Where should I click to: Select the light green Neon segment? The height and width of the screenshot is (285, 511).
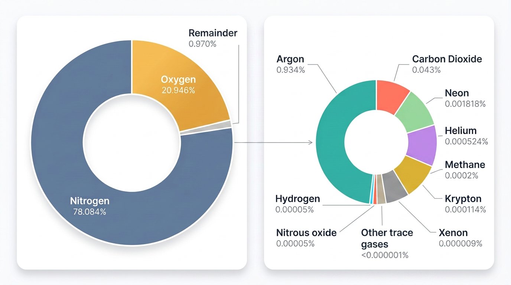[x=414, y=111]
